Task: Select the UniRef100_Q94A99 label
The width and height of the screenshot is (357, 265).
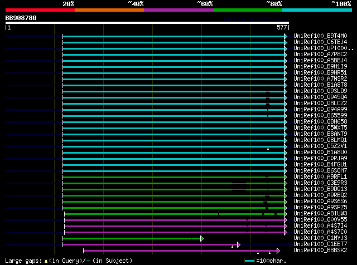Action: pos(320,110)
